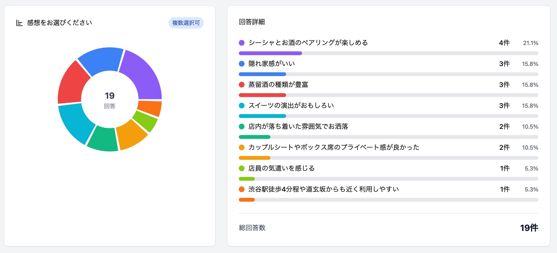Click the purple dot for シーシャとお酒のペアリング
The height and width of the screenshot is (253, 557).
point(242,43)
